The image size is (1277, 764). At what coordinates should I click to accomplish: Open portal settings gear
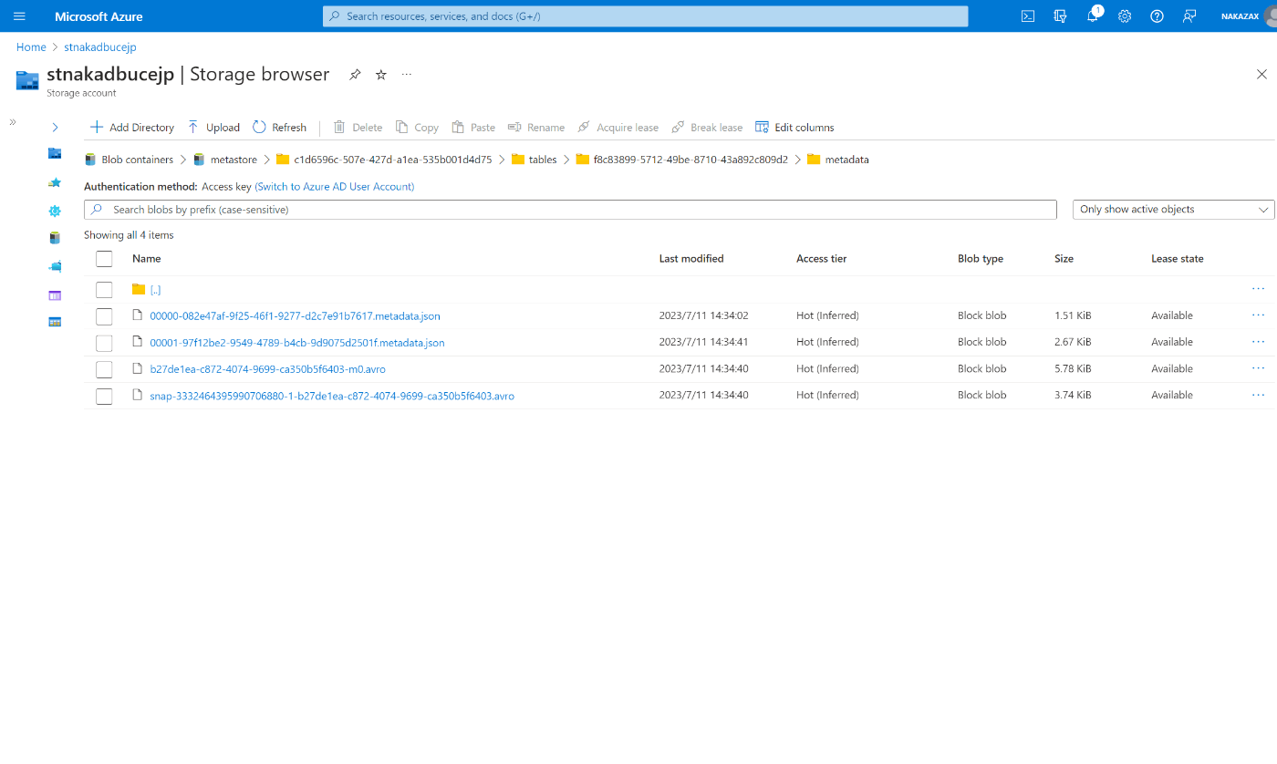click(1125, 16)
